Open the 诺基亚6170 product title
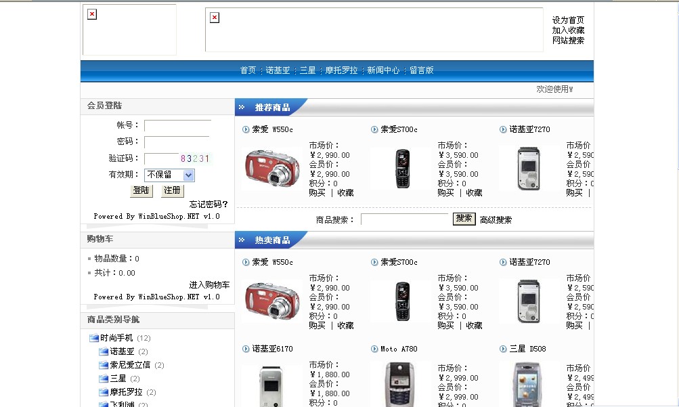Screen dimensions: 679x407 coord(272,349)
